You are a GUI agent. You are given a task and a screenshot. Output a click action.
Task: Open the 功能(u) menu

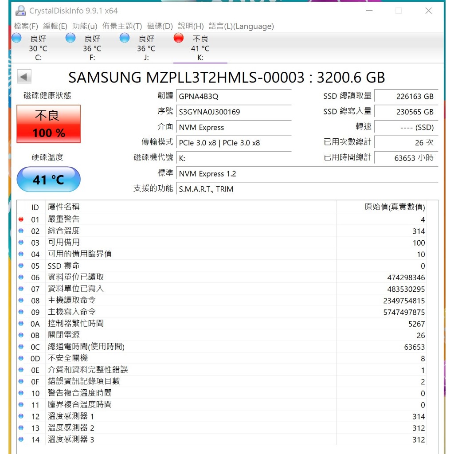[85, 26]
